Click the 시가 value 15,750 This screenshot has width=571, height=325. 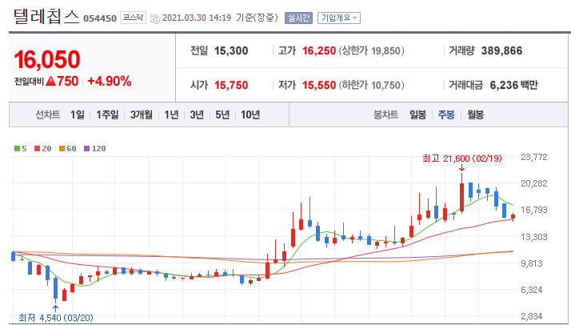point(231,86)
